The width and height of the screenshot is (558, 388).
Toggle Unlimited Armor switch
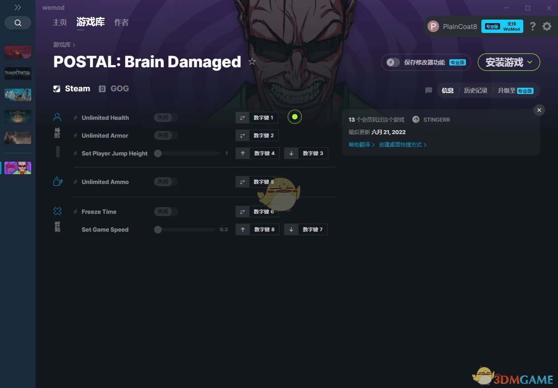point(166,135)
